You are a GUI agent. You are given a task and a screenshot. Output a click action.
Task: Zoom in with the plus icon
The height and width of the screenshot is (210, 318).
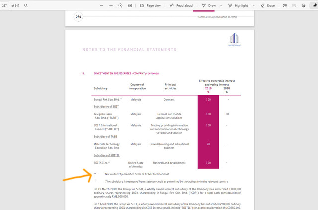[111, 5]
